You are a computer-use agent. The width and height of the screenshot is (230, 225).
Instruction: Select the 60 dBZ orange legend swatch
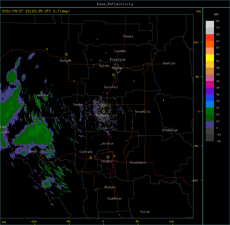point(210,44)
